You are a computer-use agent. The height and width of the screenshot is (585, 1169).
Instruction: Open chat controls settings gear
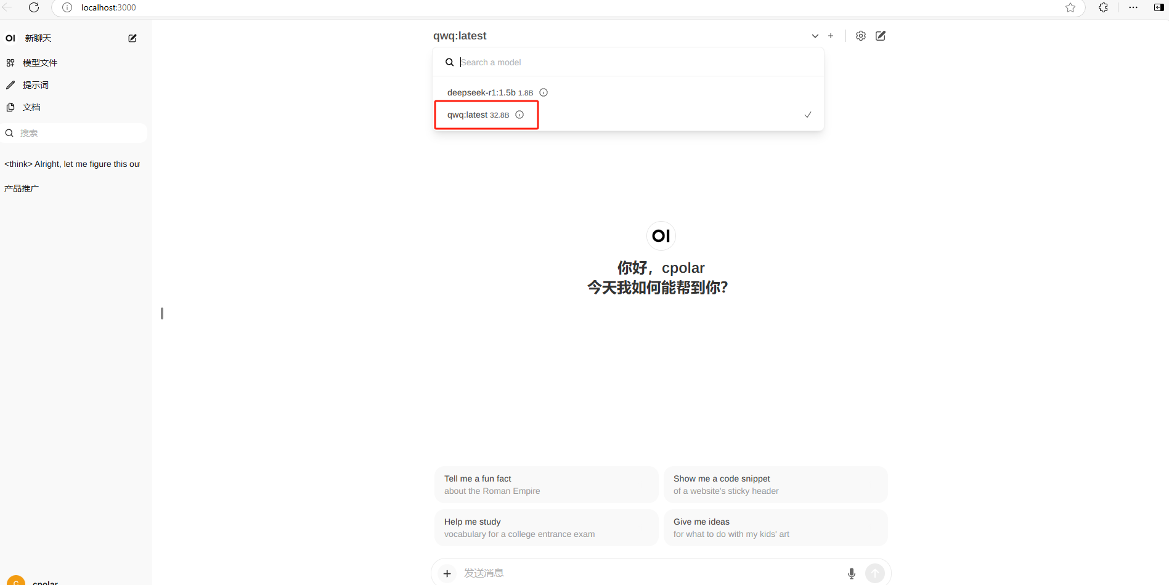coord(860,36)
